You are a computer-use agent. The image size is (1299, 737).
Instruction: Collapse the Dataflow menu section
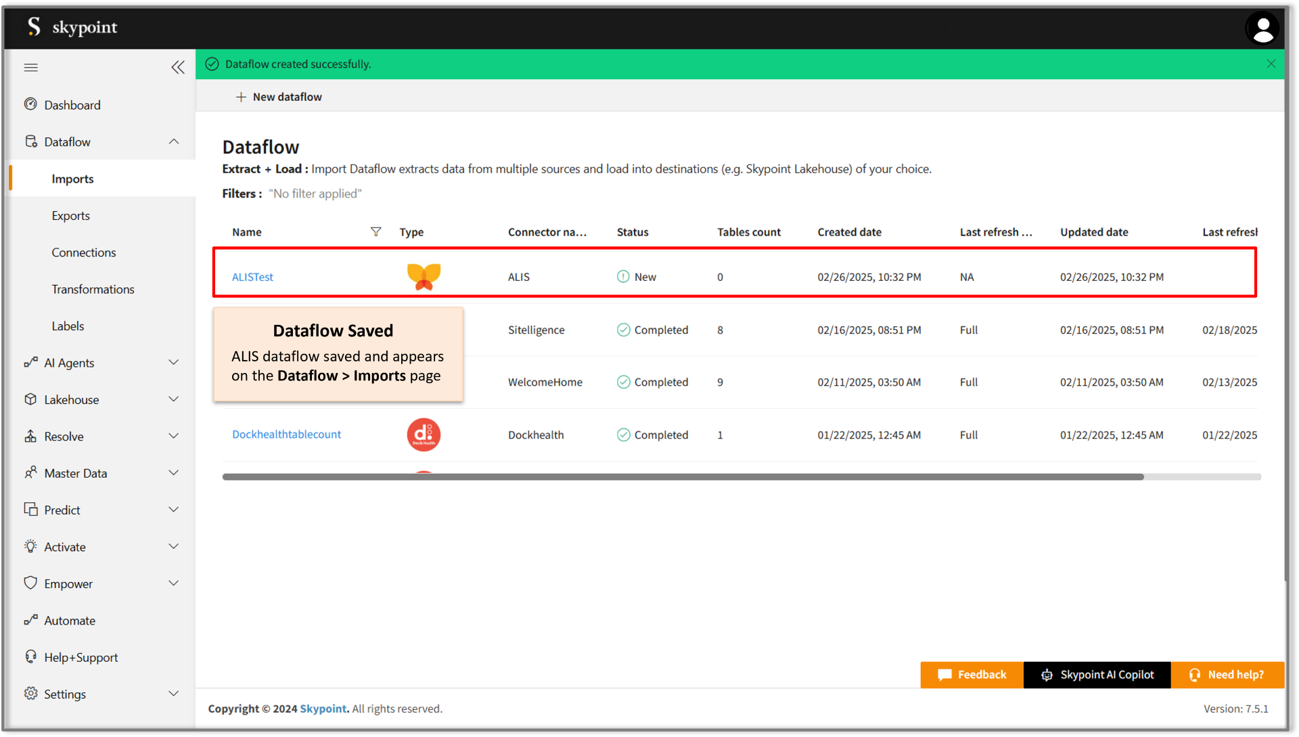pyautogui.click(x=174, y=141)
